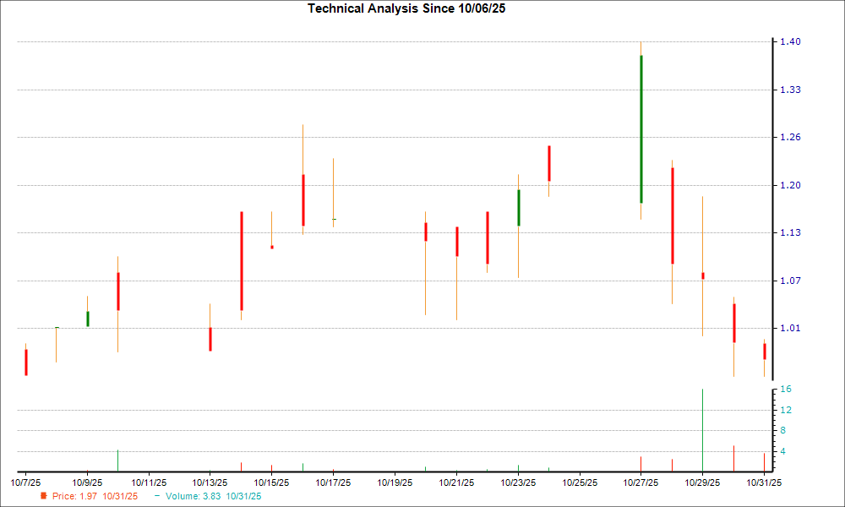Click the red volume bar on 10/30/25
The width and height of the screenshot is (845, 507).
733,456
